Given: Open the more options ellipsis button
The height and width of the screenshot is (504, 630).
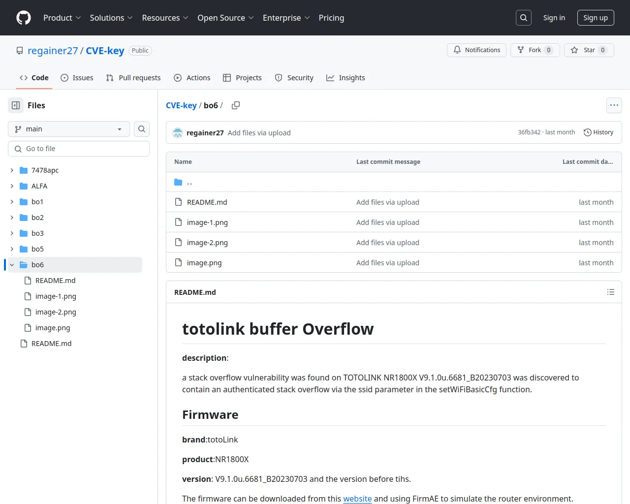Looking at the screenshot, I should click(614, 105).
